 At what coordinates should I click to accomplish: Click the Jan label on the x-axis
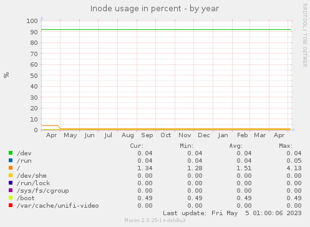pos(223,135)
